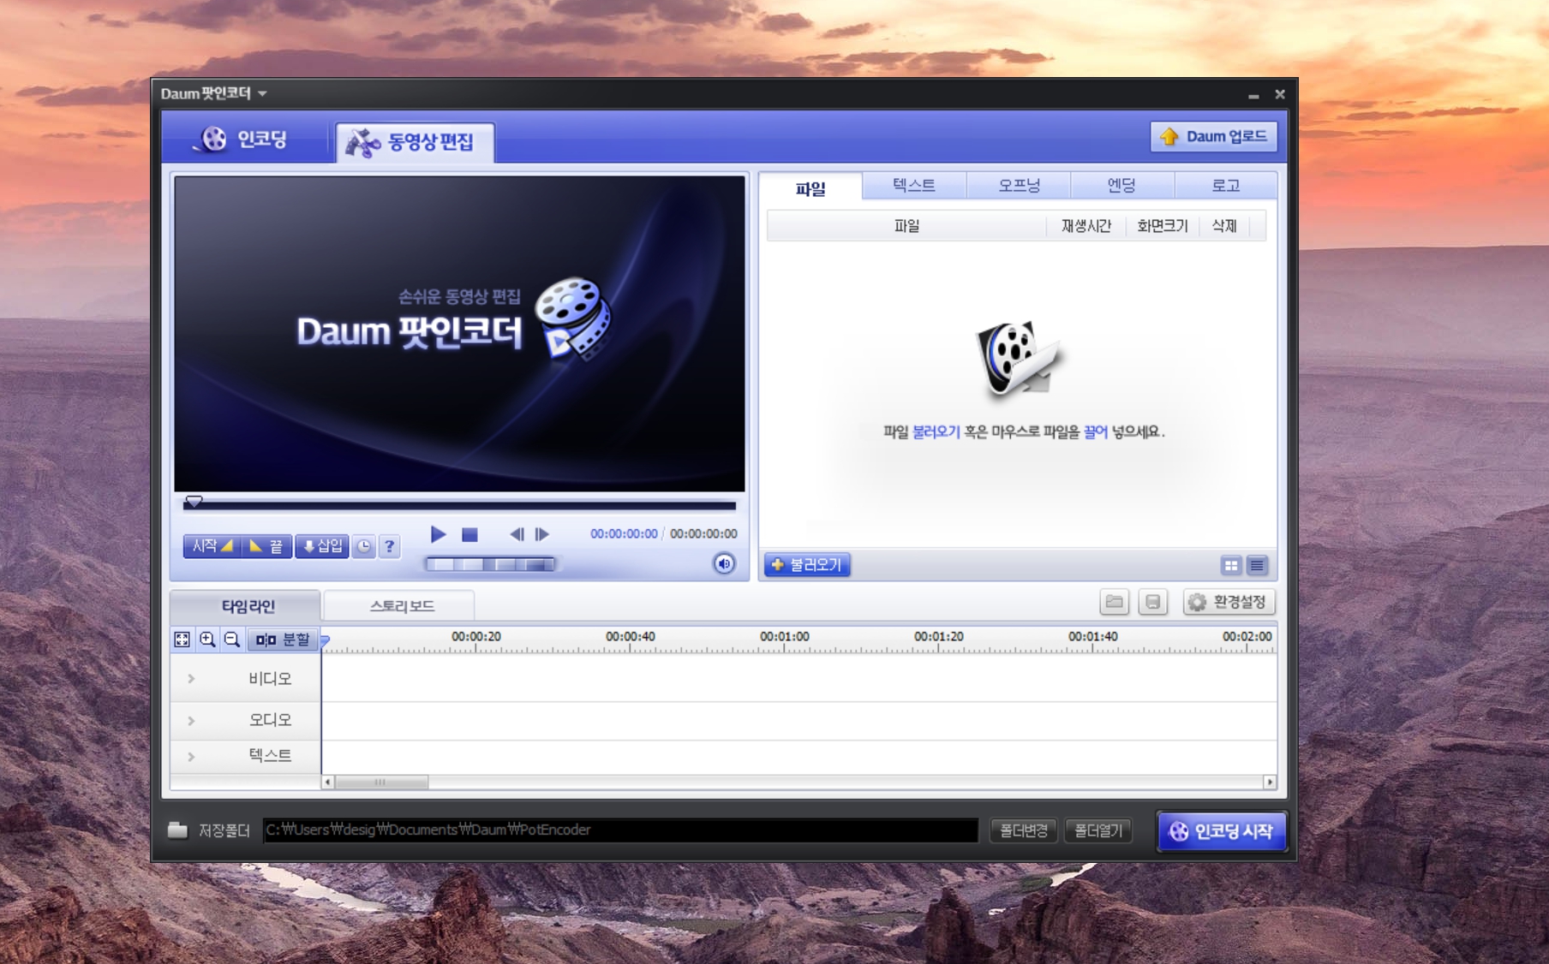The height and width of the screenshot is (964, 1549).
Task: Open the question mark help button
Action: coord(390,546)
